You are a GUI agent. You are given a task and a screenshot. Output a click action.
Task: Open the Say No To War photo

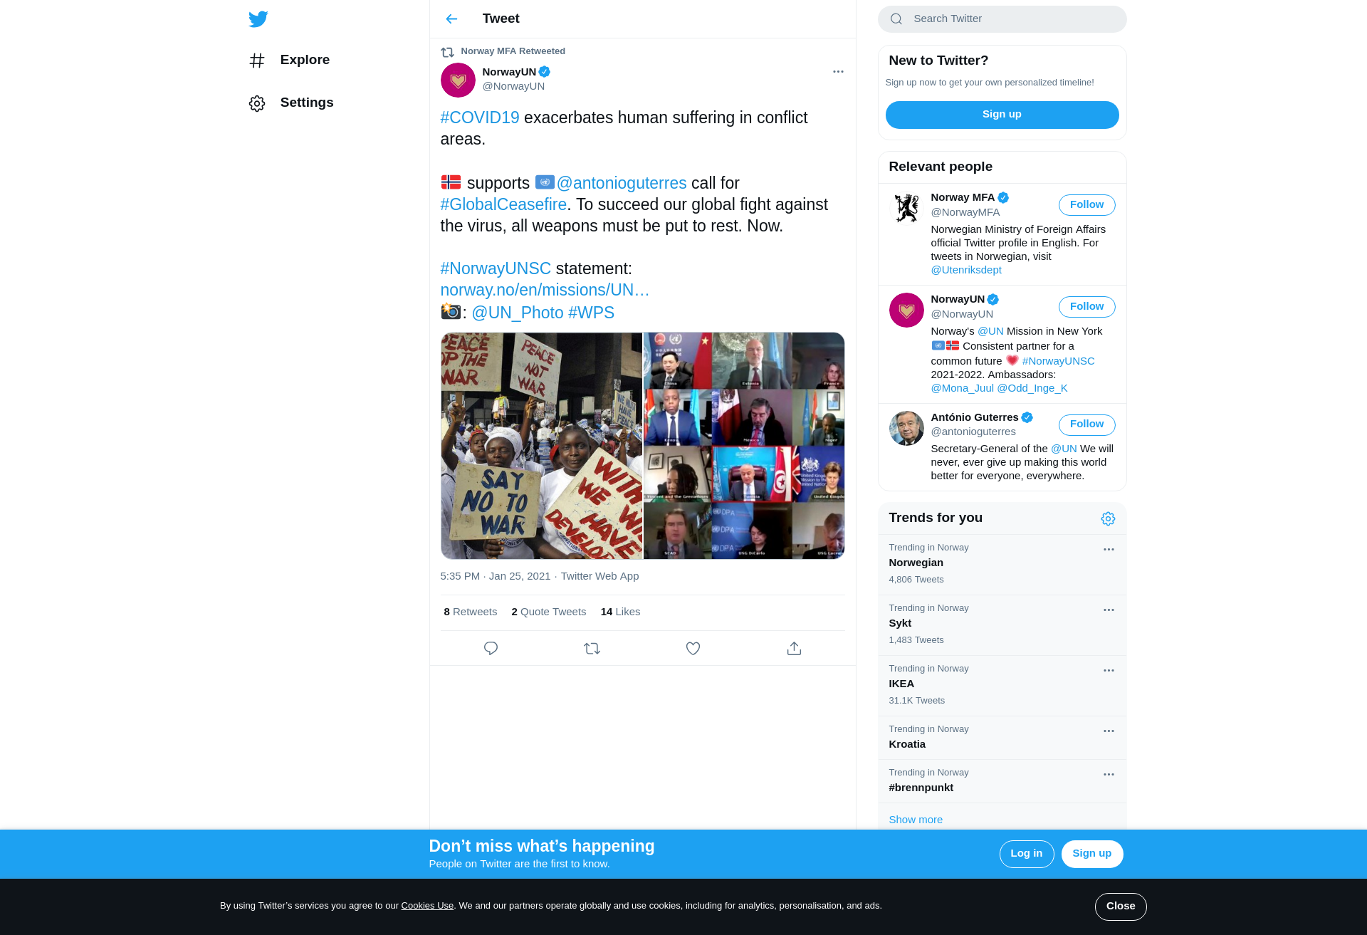pyautogui.click(x=542, y=446)
